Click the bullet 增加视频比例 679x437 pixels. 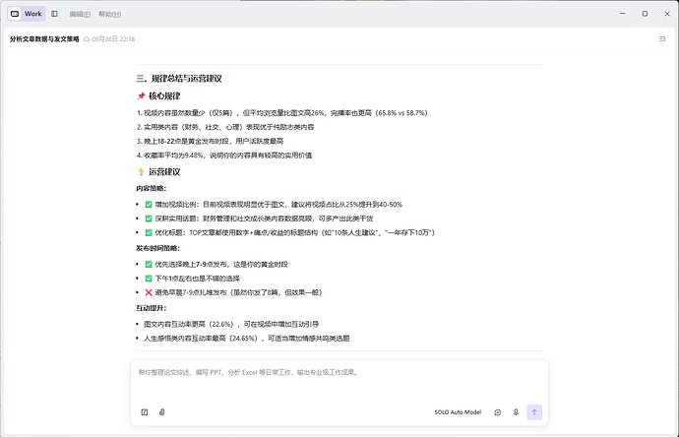(278, 205)
